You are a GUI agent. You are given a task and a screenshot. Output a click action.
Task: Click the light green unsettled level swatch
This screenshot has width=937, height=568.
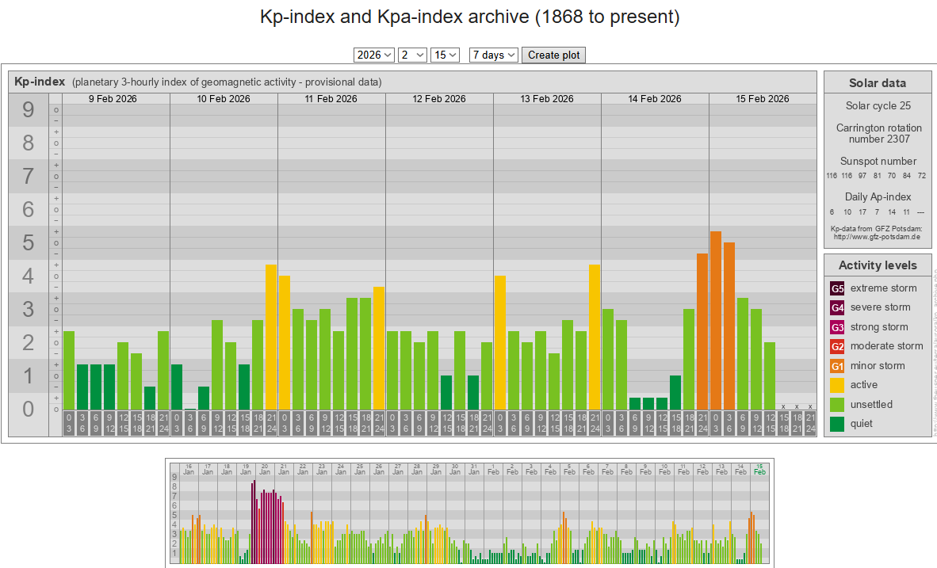click(837, 405)
